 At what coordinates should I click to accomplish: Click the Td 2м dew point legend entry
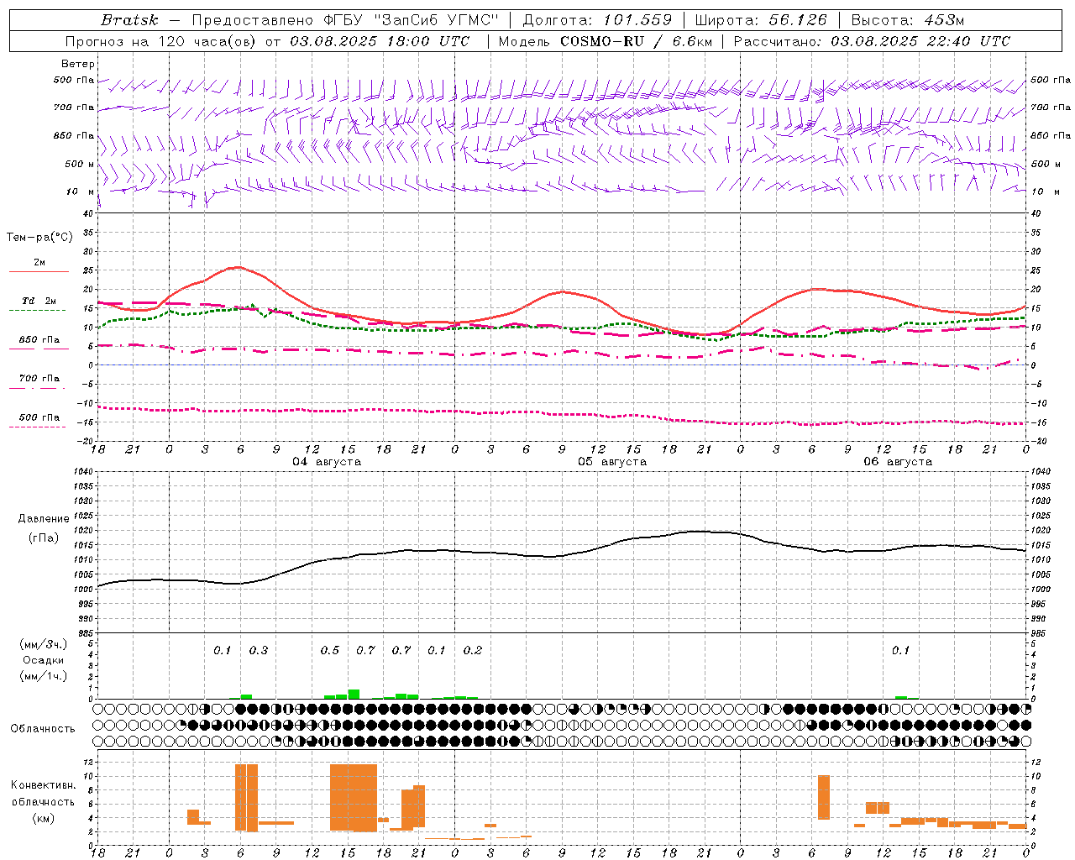coord(39,301)
